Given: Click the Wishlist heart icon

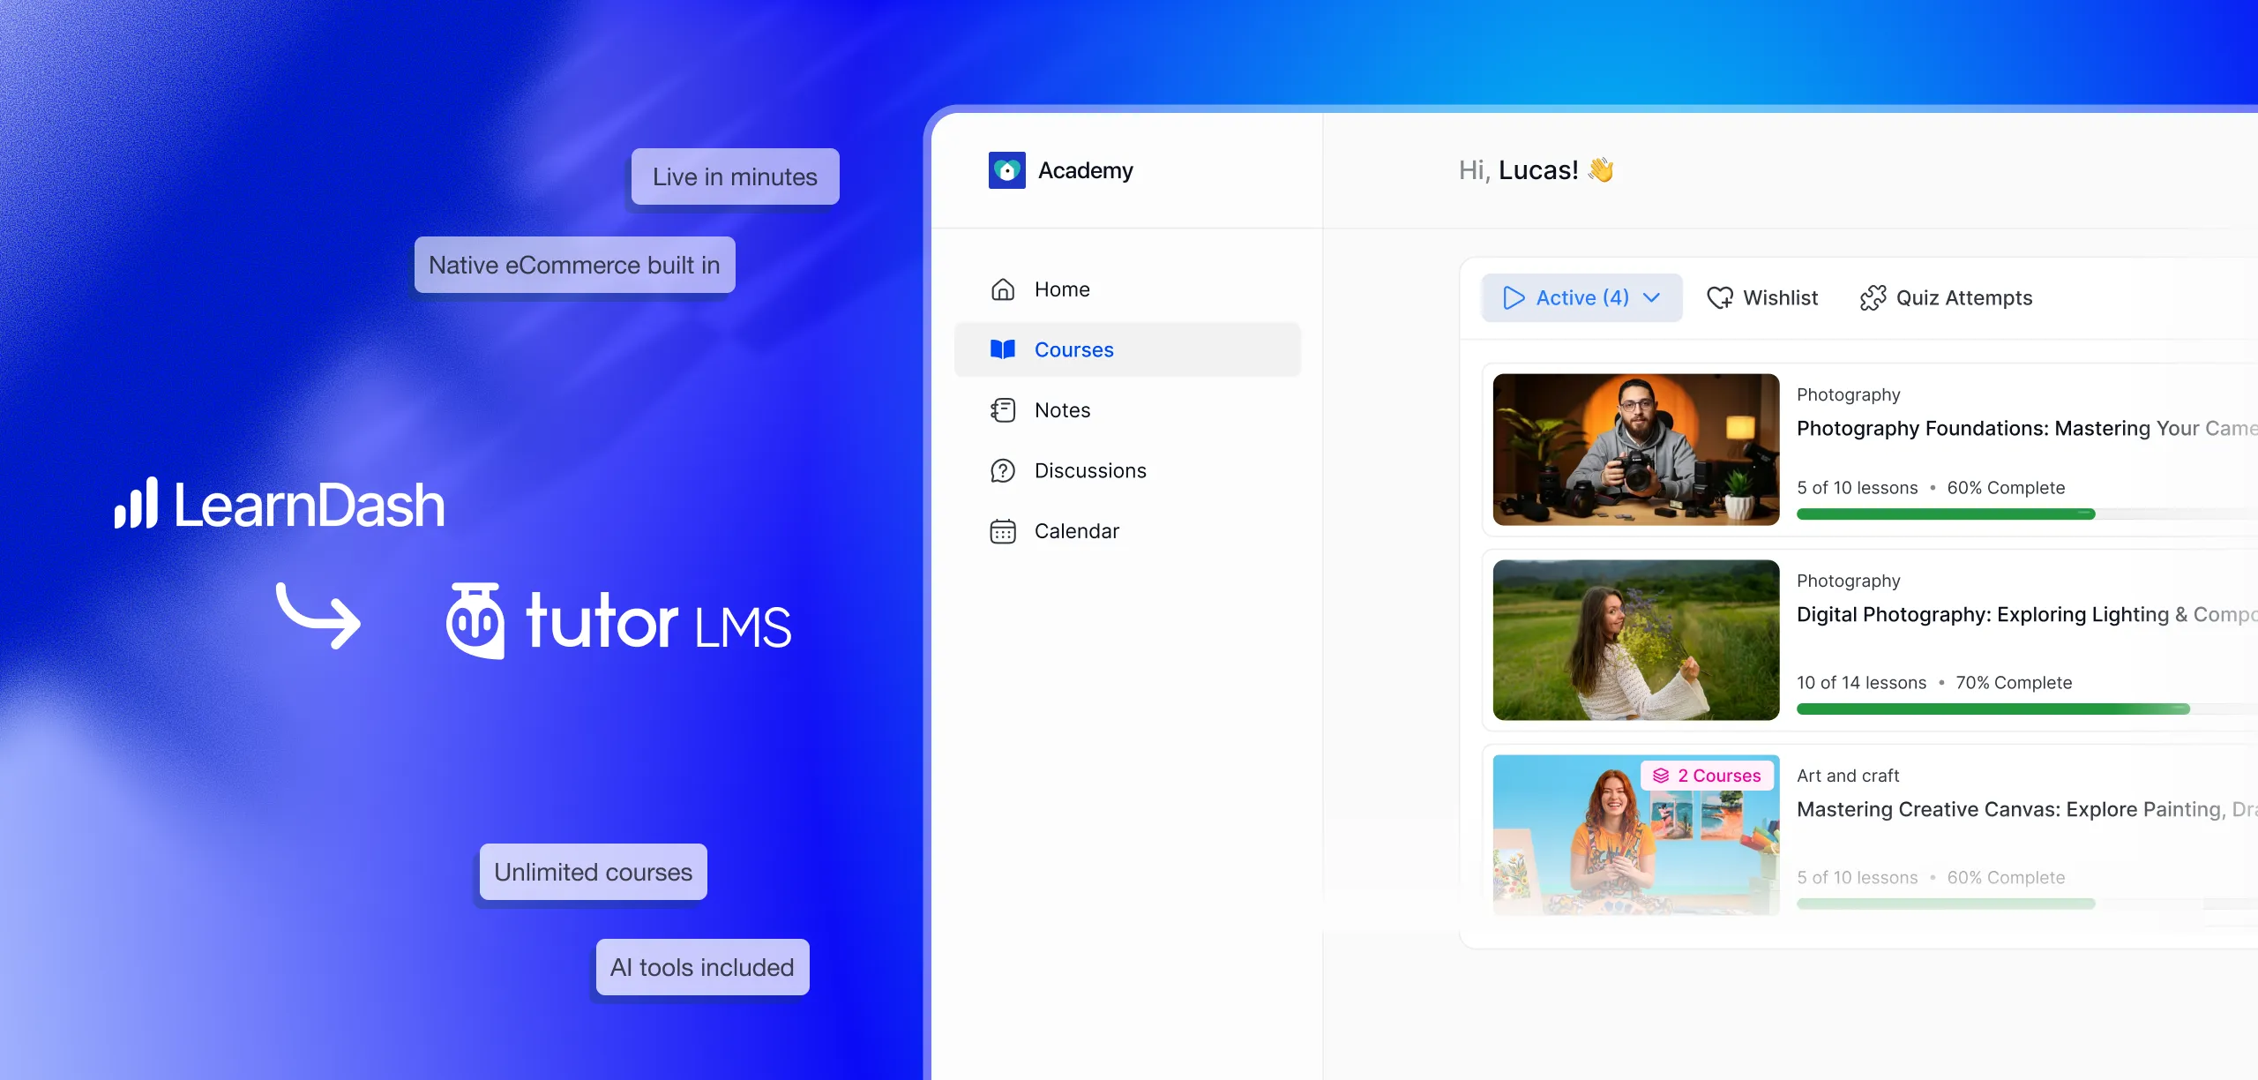Looking at the screenshot, I should coord(1720,298).
